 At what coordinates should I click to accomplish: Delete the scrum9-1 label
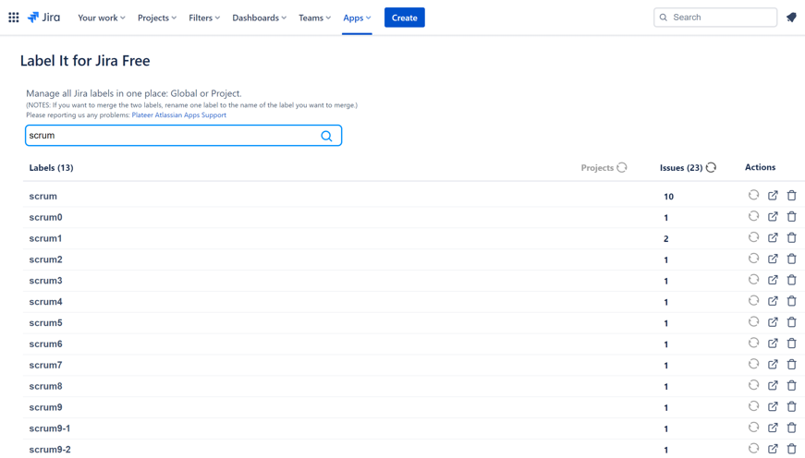(792, 428)
